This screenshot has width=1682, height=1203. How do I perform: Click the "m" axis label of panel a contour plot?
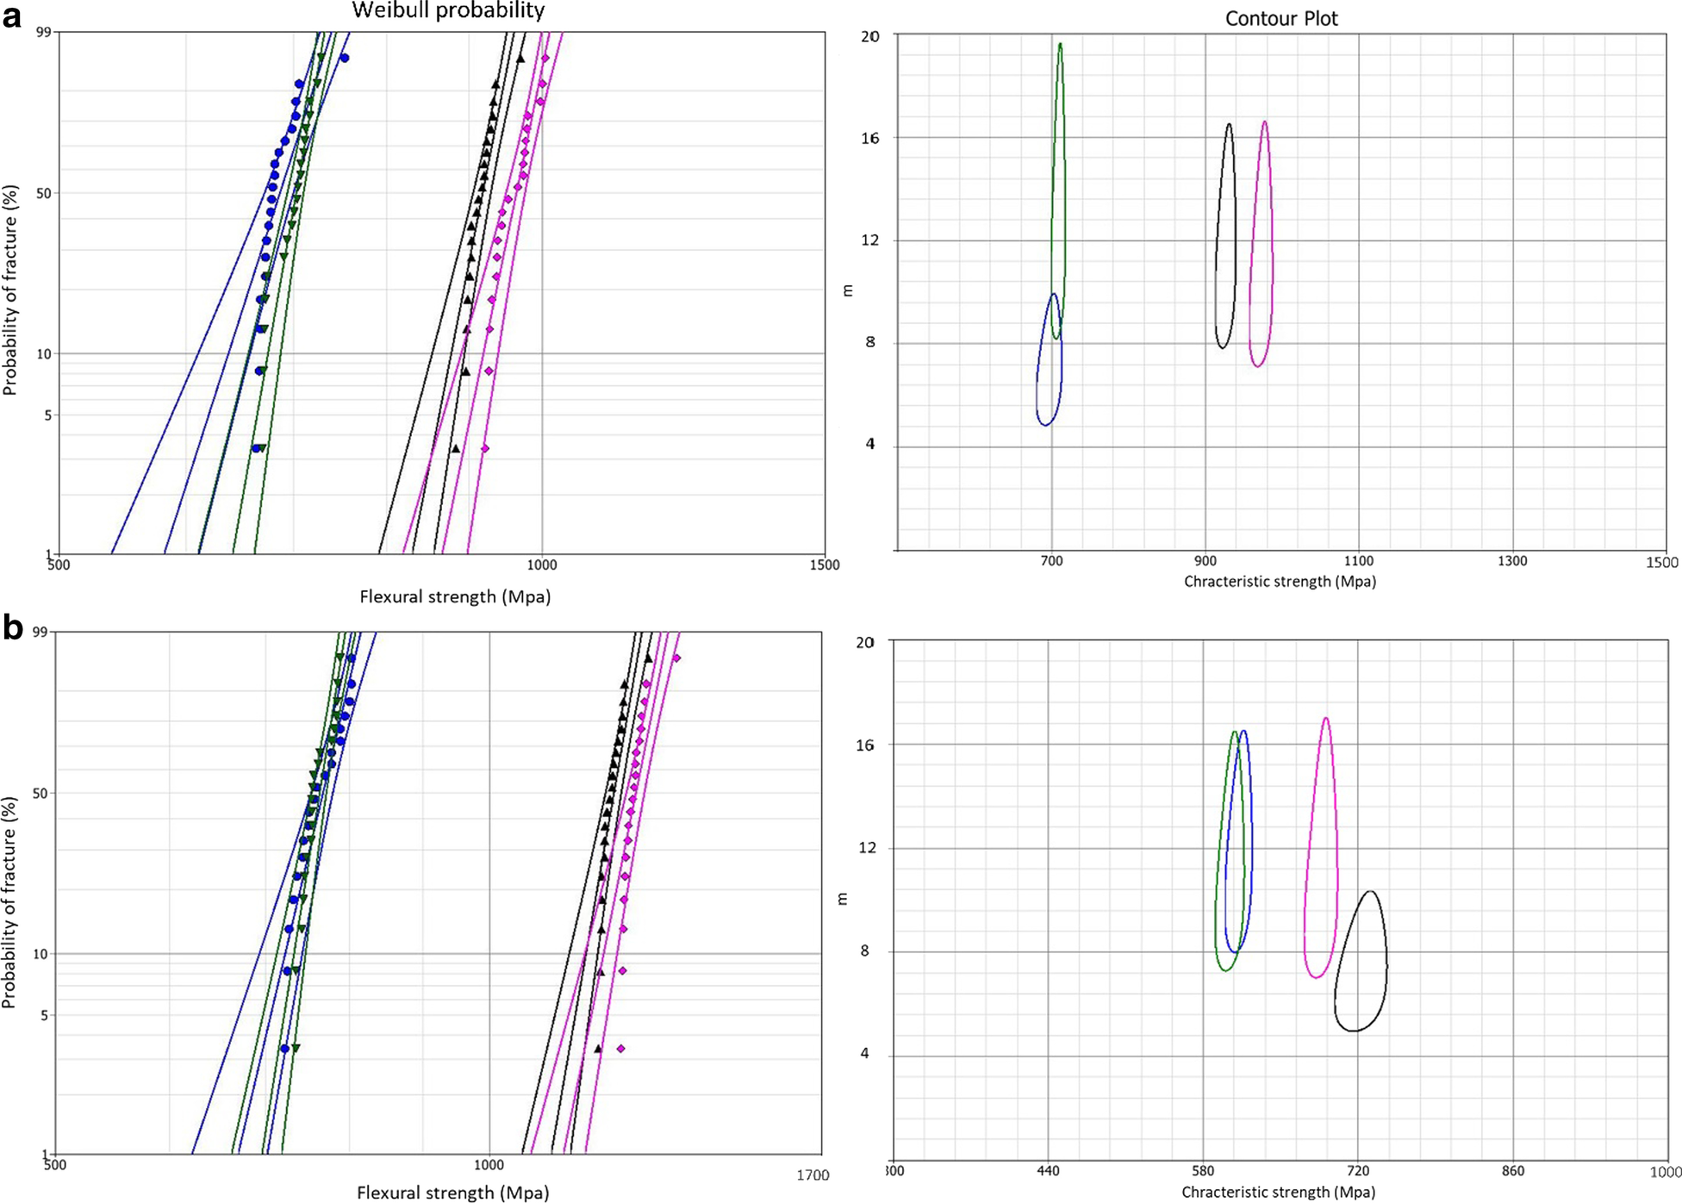tap(848, 292)
